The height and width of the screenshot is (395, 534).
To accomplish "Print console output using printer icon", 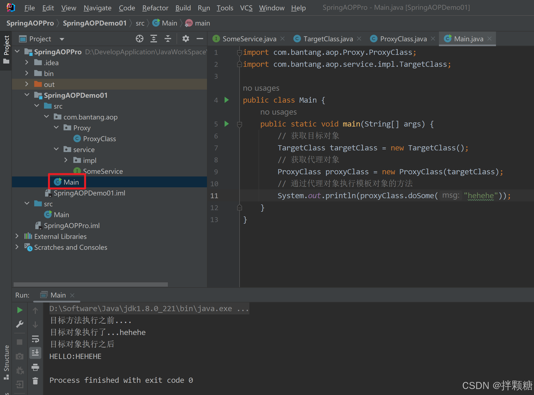I will click(35, 367).
